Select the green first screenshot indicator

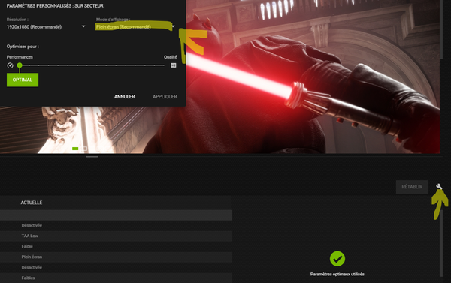(x=75, y=149)
